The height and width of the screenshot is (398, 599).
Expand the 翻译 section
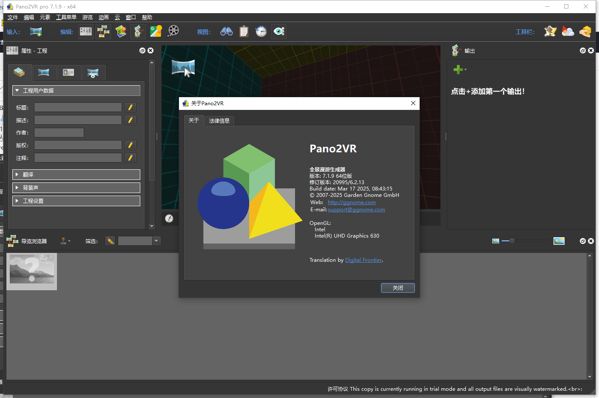click(x=76, y=174)
